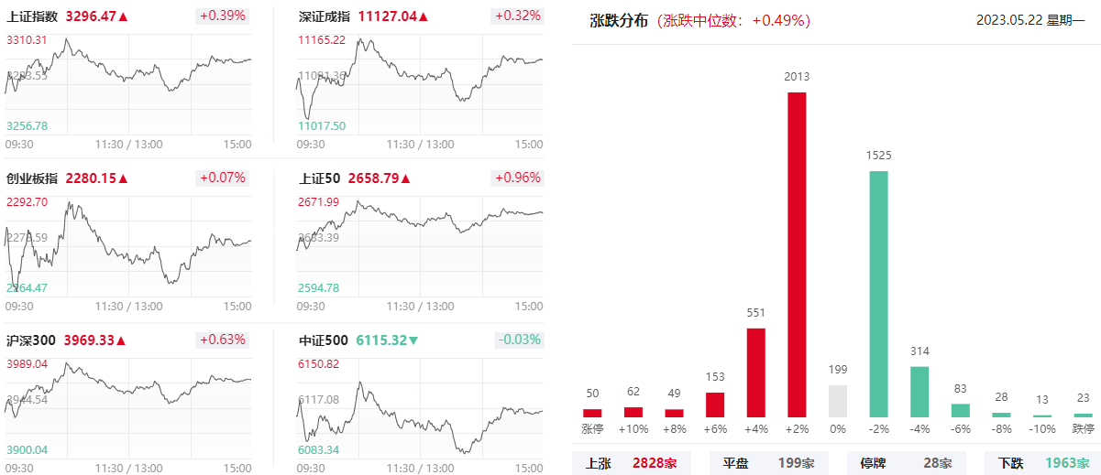Select the 跌停 bar showing 23
Image resolution: width=1101 pixels, height=475 pixels.
[1084, 416]
